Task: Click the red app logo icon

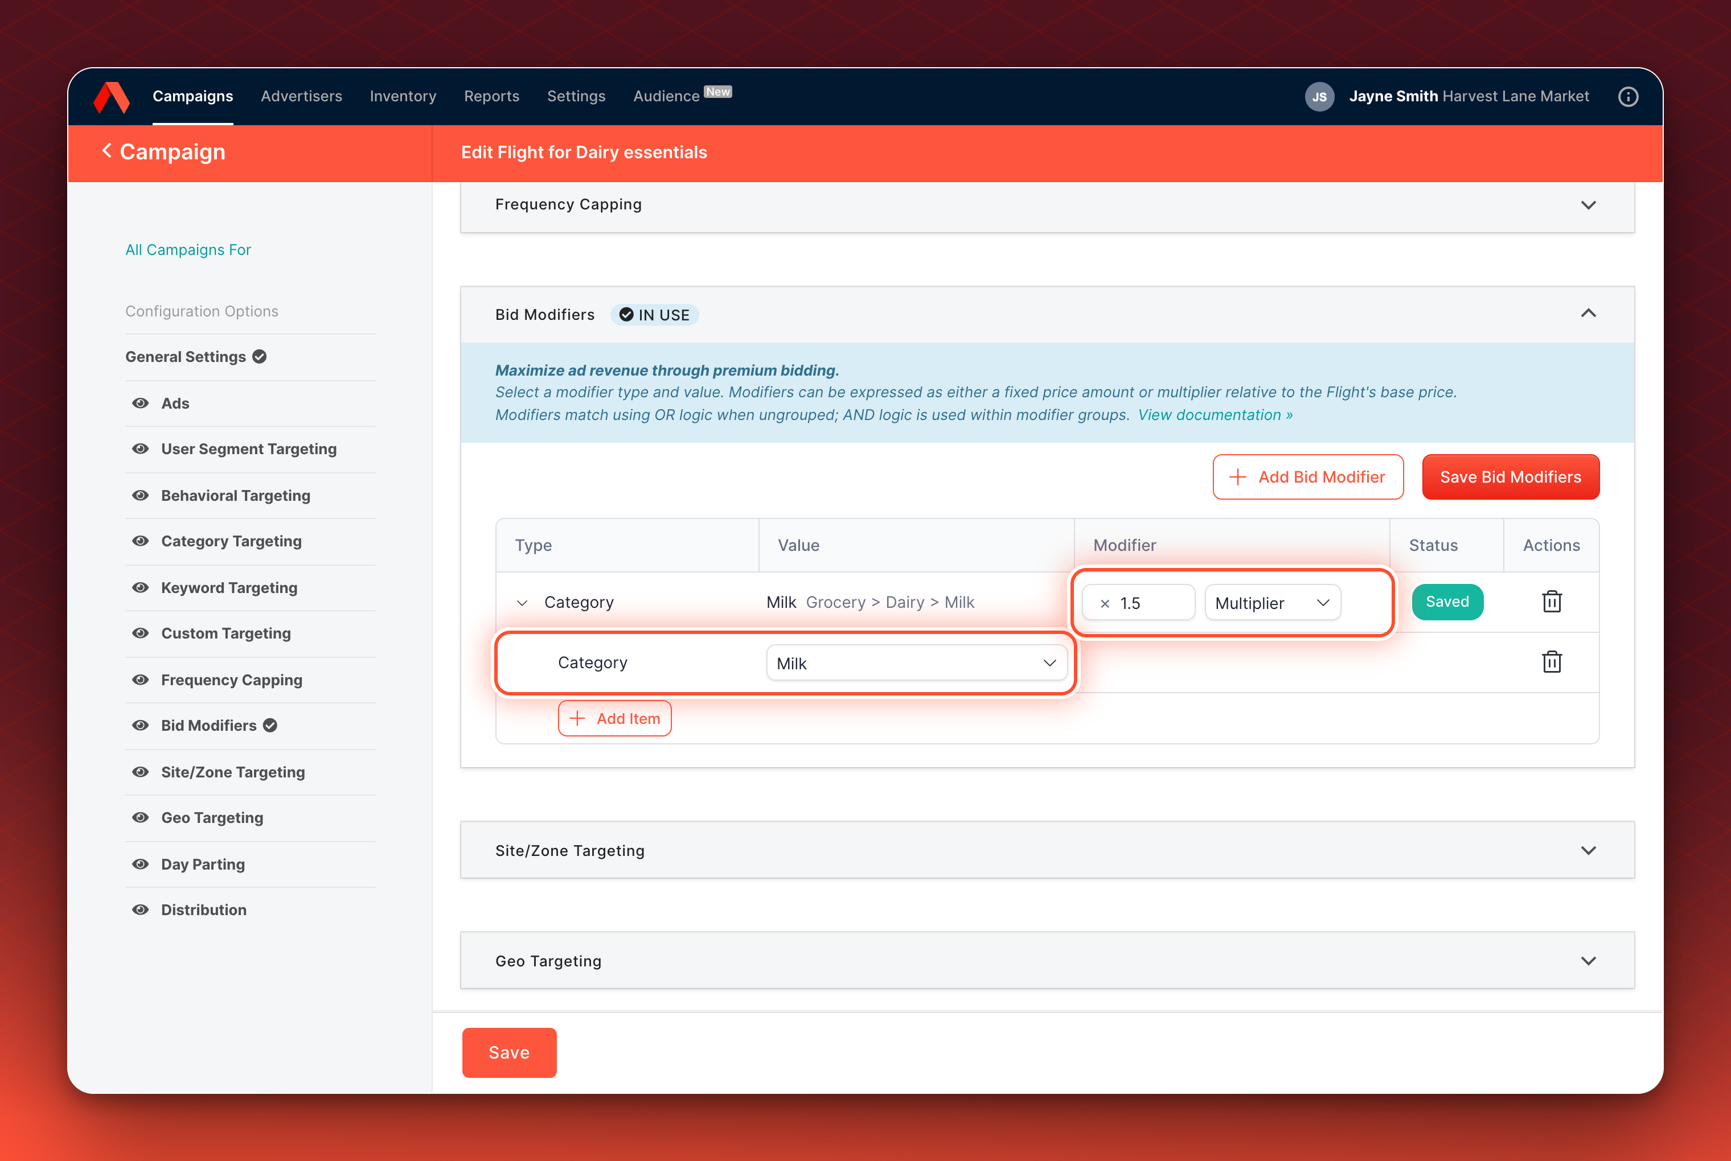Action: [112, 97]
